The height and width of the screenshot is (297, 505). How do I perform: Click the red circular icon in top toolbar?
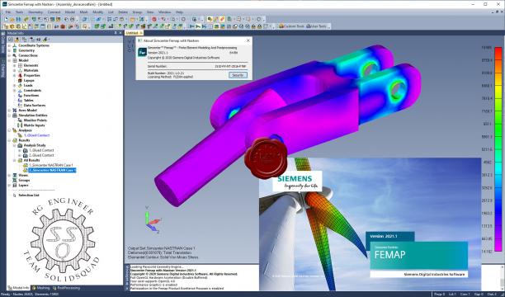click(154, 19)
